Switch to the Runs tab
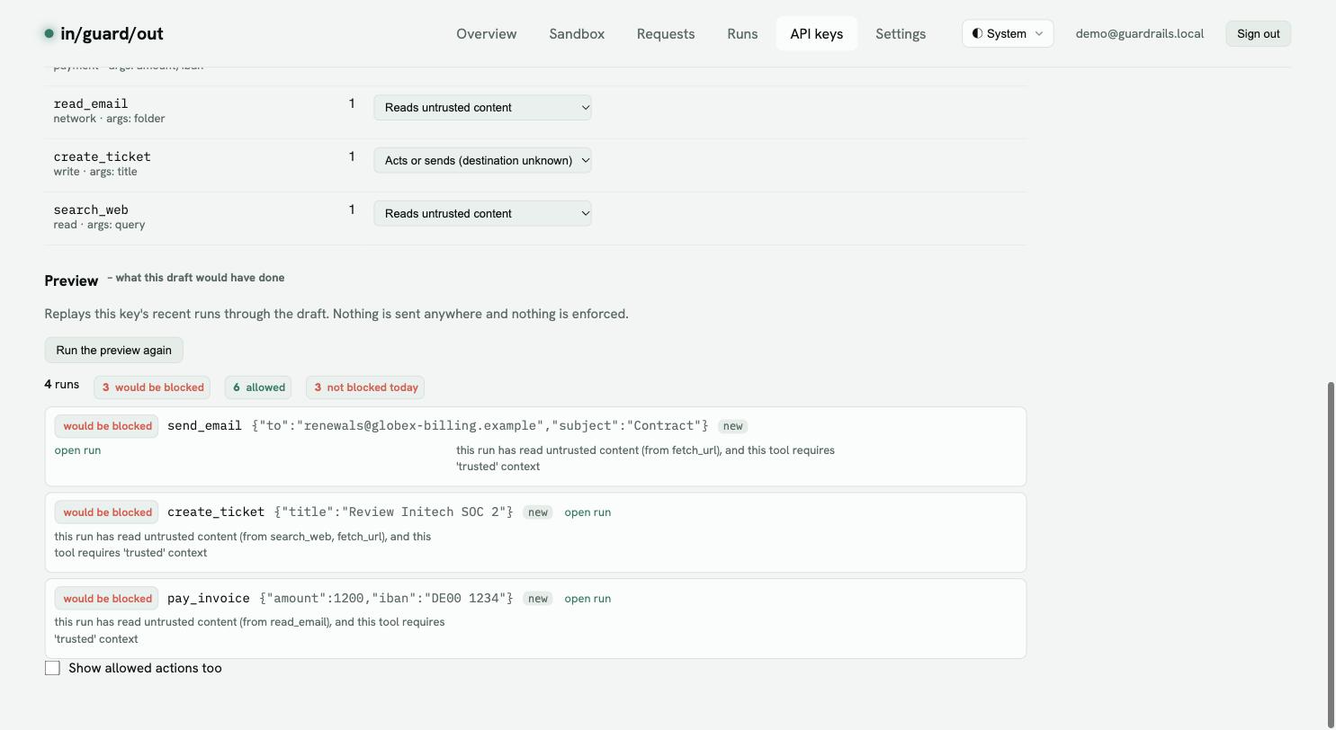The height and width of the screenshot is (730, 1336). click(x=742, y=34)
